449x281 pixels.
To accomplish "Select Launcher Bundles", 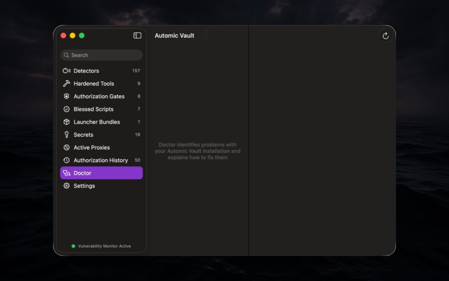I will click(101, 122).
